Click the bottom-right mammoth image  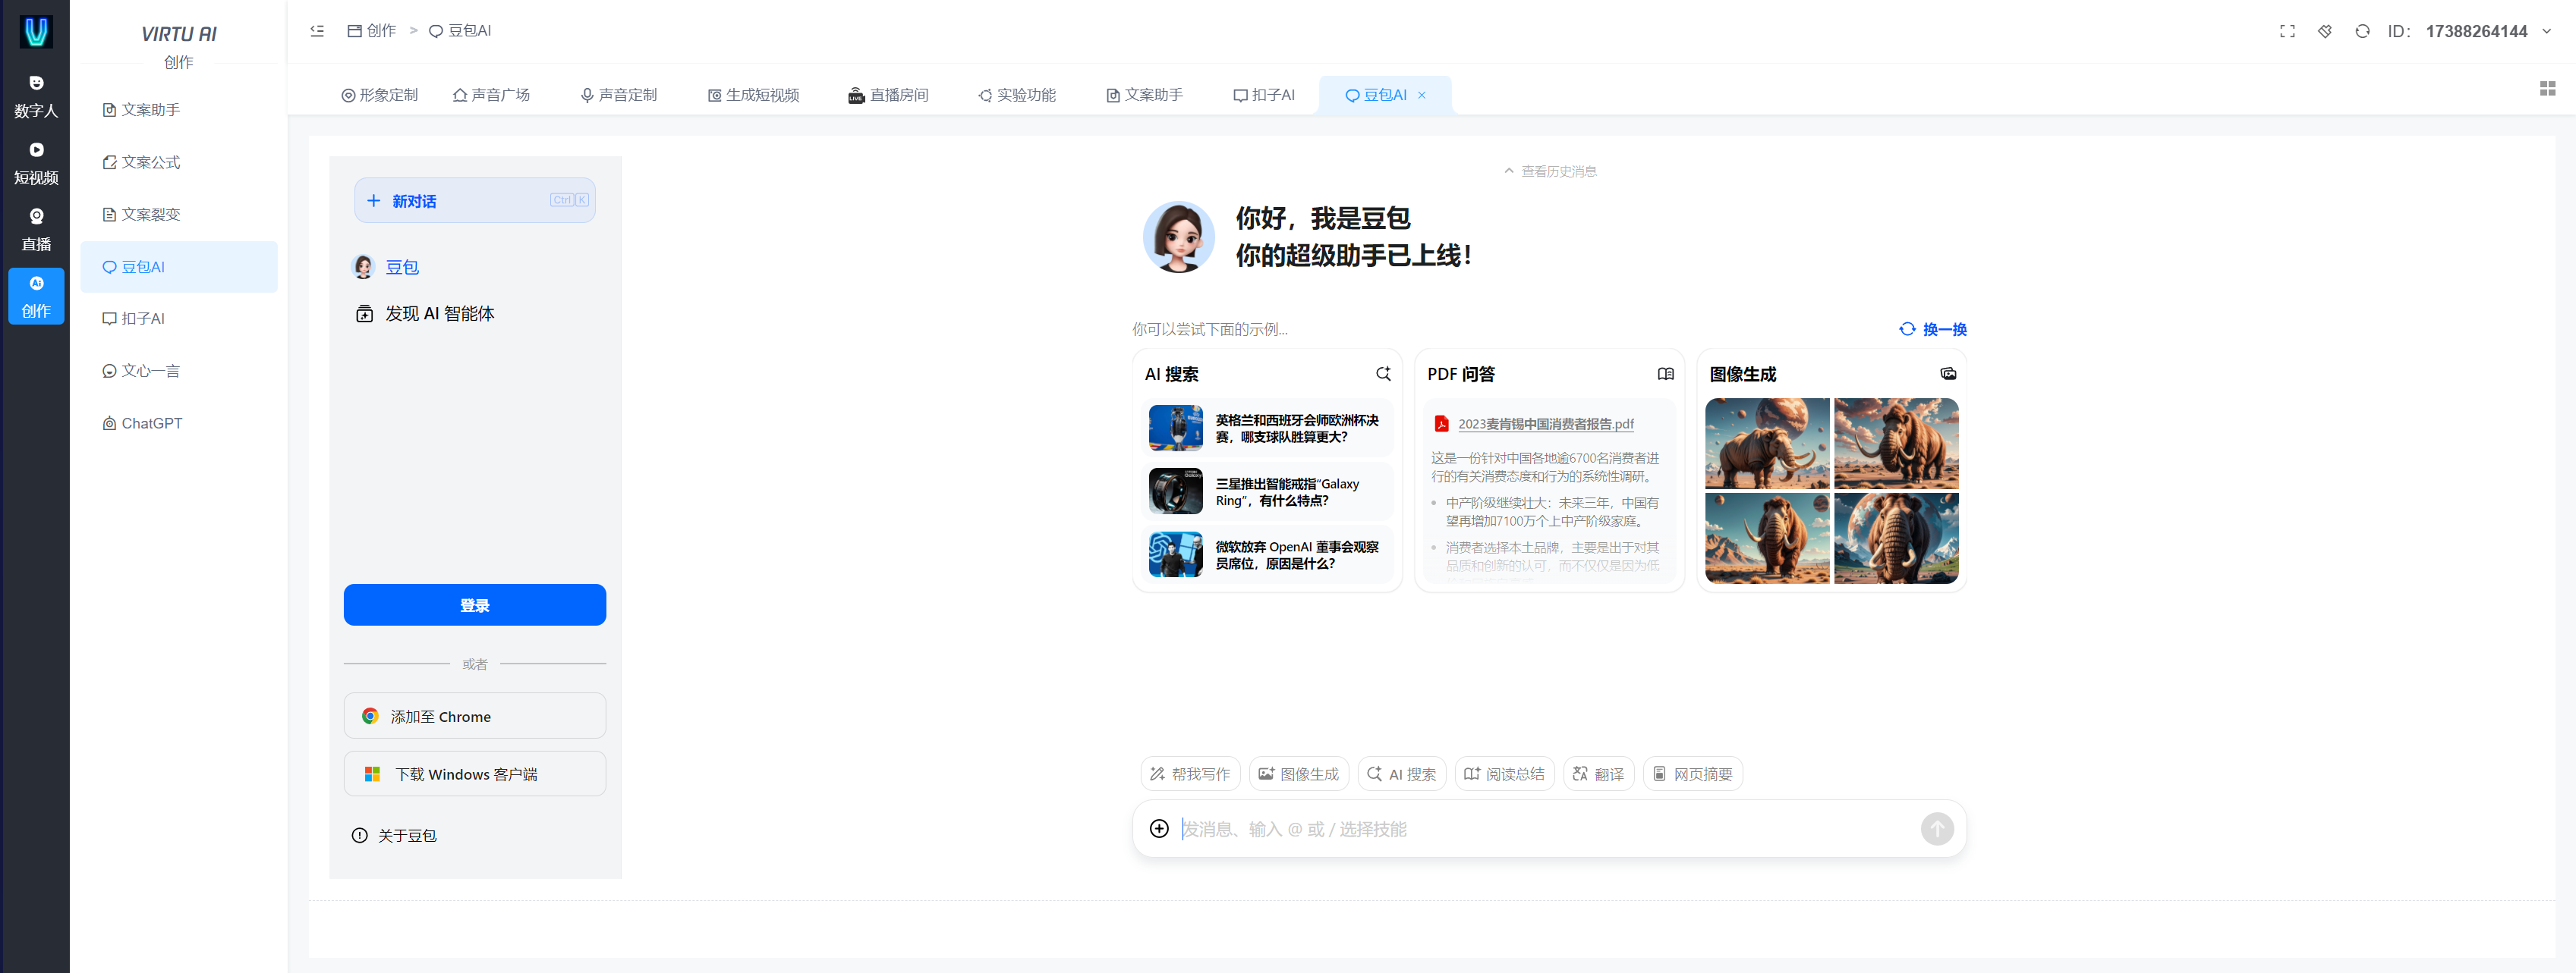(1896, 538)
